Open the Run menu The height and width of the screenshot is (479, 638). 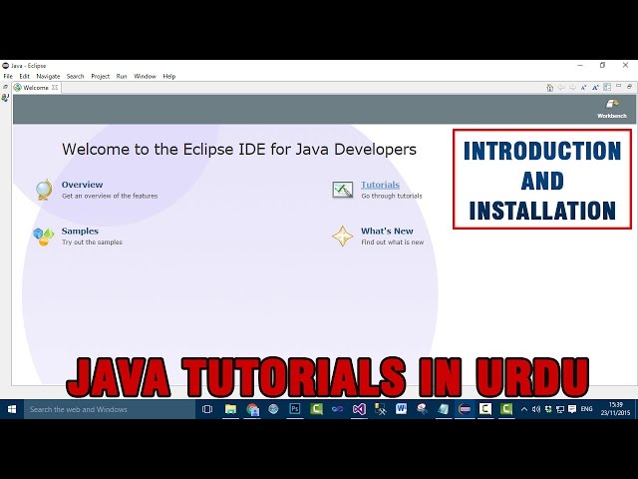[122, 76]
